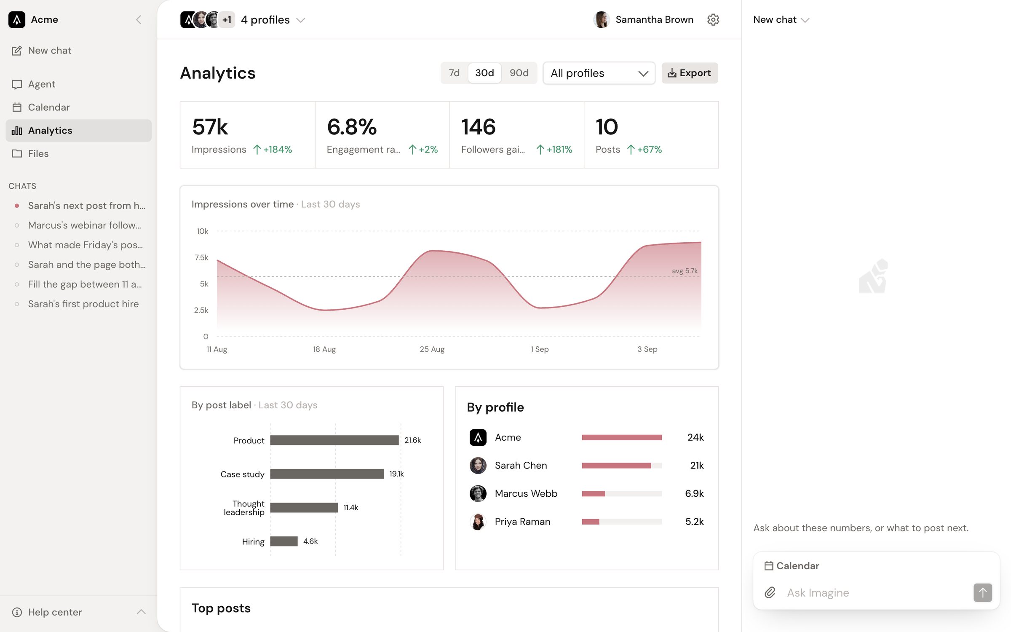This screenshot has width=1011, height=632.
Task: Open the All profiles dropdown
Action: 599,73
